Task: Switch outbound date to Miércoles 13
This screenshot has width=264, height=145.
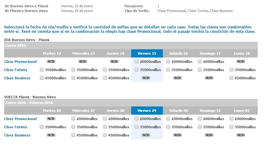Action: click(83, 53)
